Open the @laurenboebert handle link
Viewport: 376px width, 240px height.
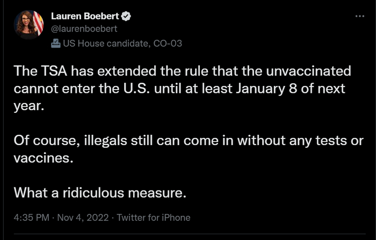[x=83, y=29]
